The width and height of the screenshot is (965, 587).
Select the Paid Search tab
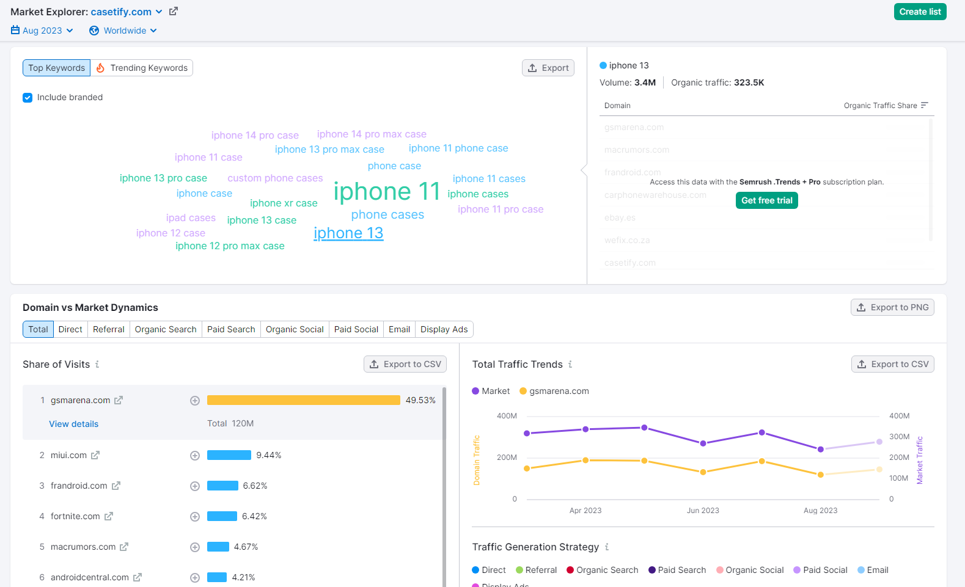(231, 329)
